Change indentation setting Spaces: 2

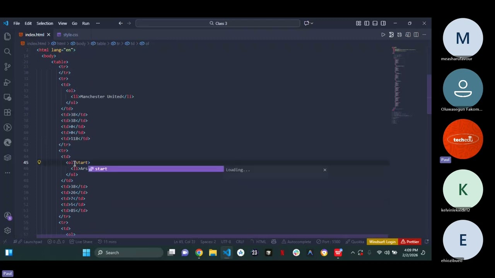click(x=208, y=242)
